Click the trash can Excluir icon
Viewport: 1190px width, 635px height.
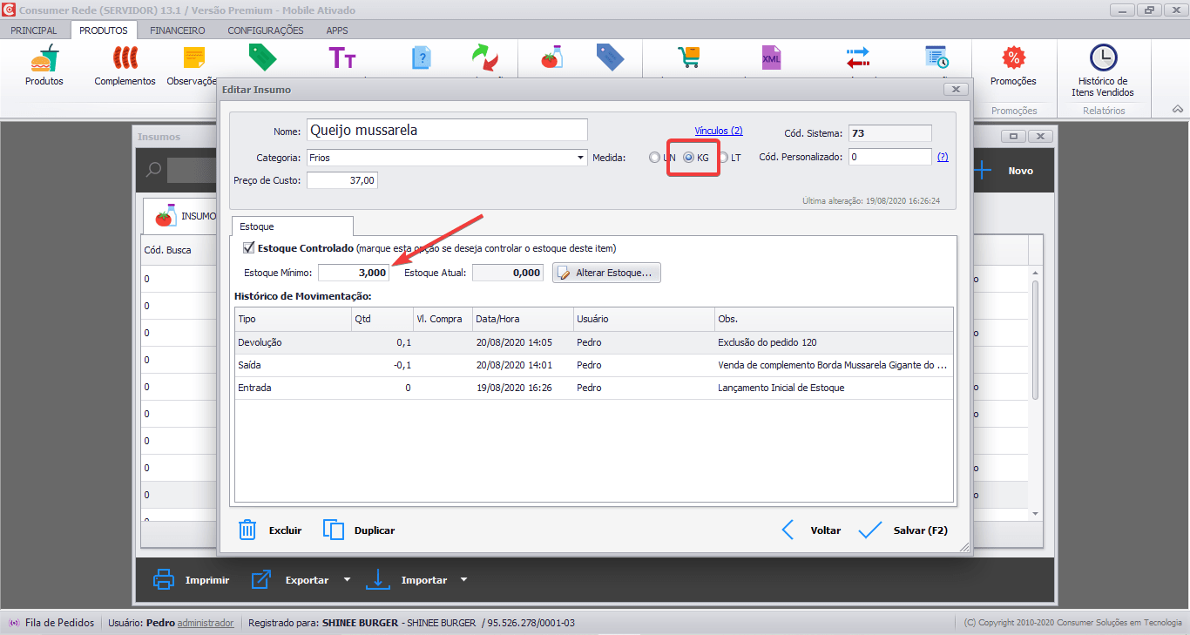pos(247,530)
